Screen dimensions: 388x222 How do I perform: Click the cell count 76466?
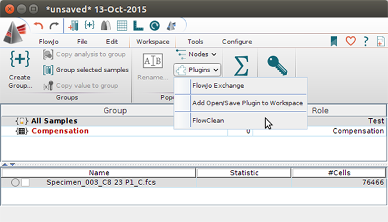373,183
